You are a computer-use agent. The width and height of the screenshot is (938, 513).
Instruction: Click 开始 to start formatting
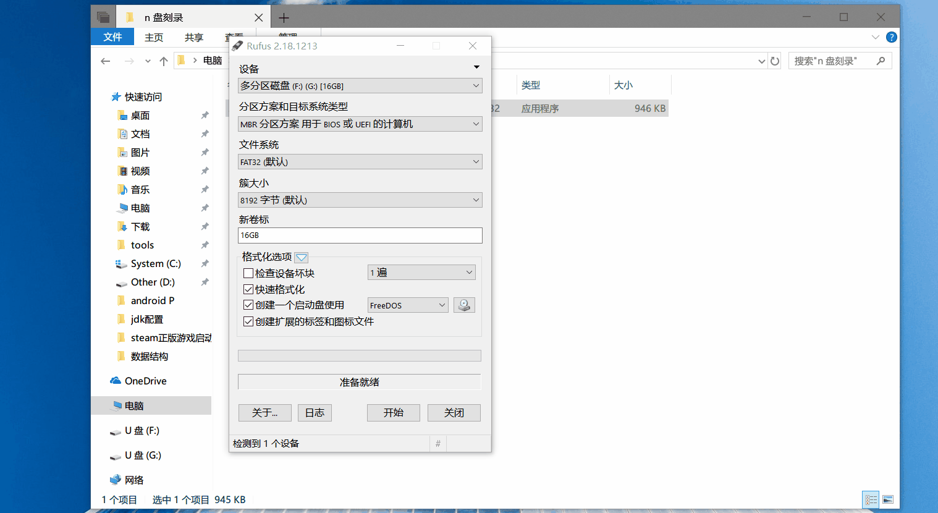pos(393,413)
